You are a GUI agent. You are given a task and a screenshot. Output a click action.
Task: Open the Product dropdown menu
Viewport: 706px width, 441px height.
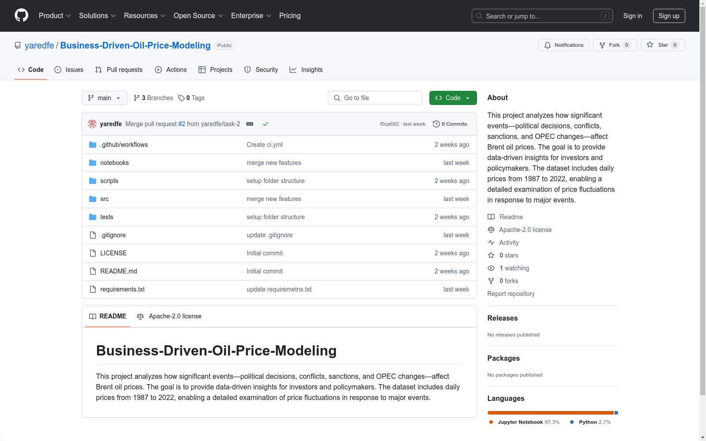(55, 15)
